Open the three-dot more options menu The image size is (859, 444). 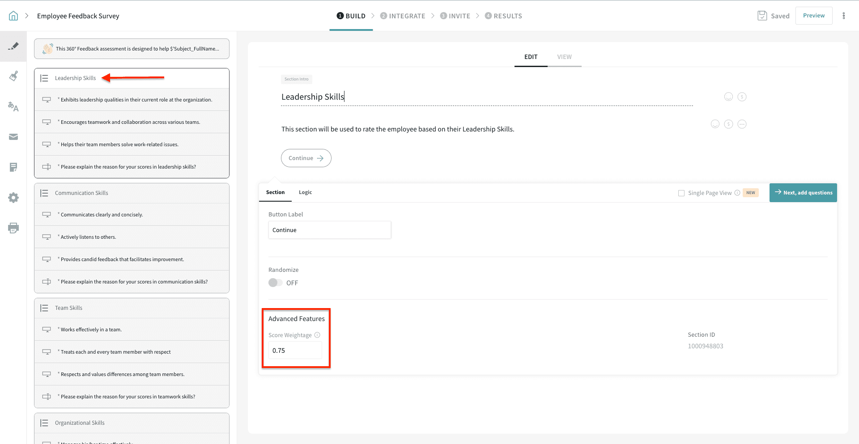844,16
